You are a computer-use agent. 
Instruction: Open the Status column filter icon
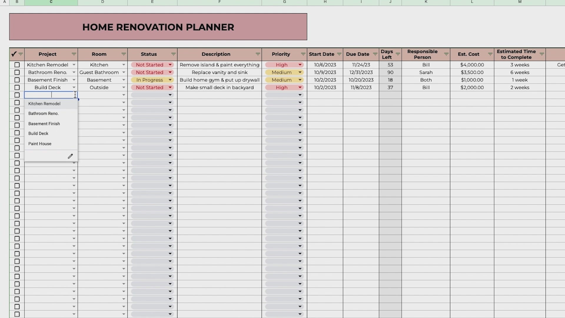click(173, 54)
